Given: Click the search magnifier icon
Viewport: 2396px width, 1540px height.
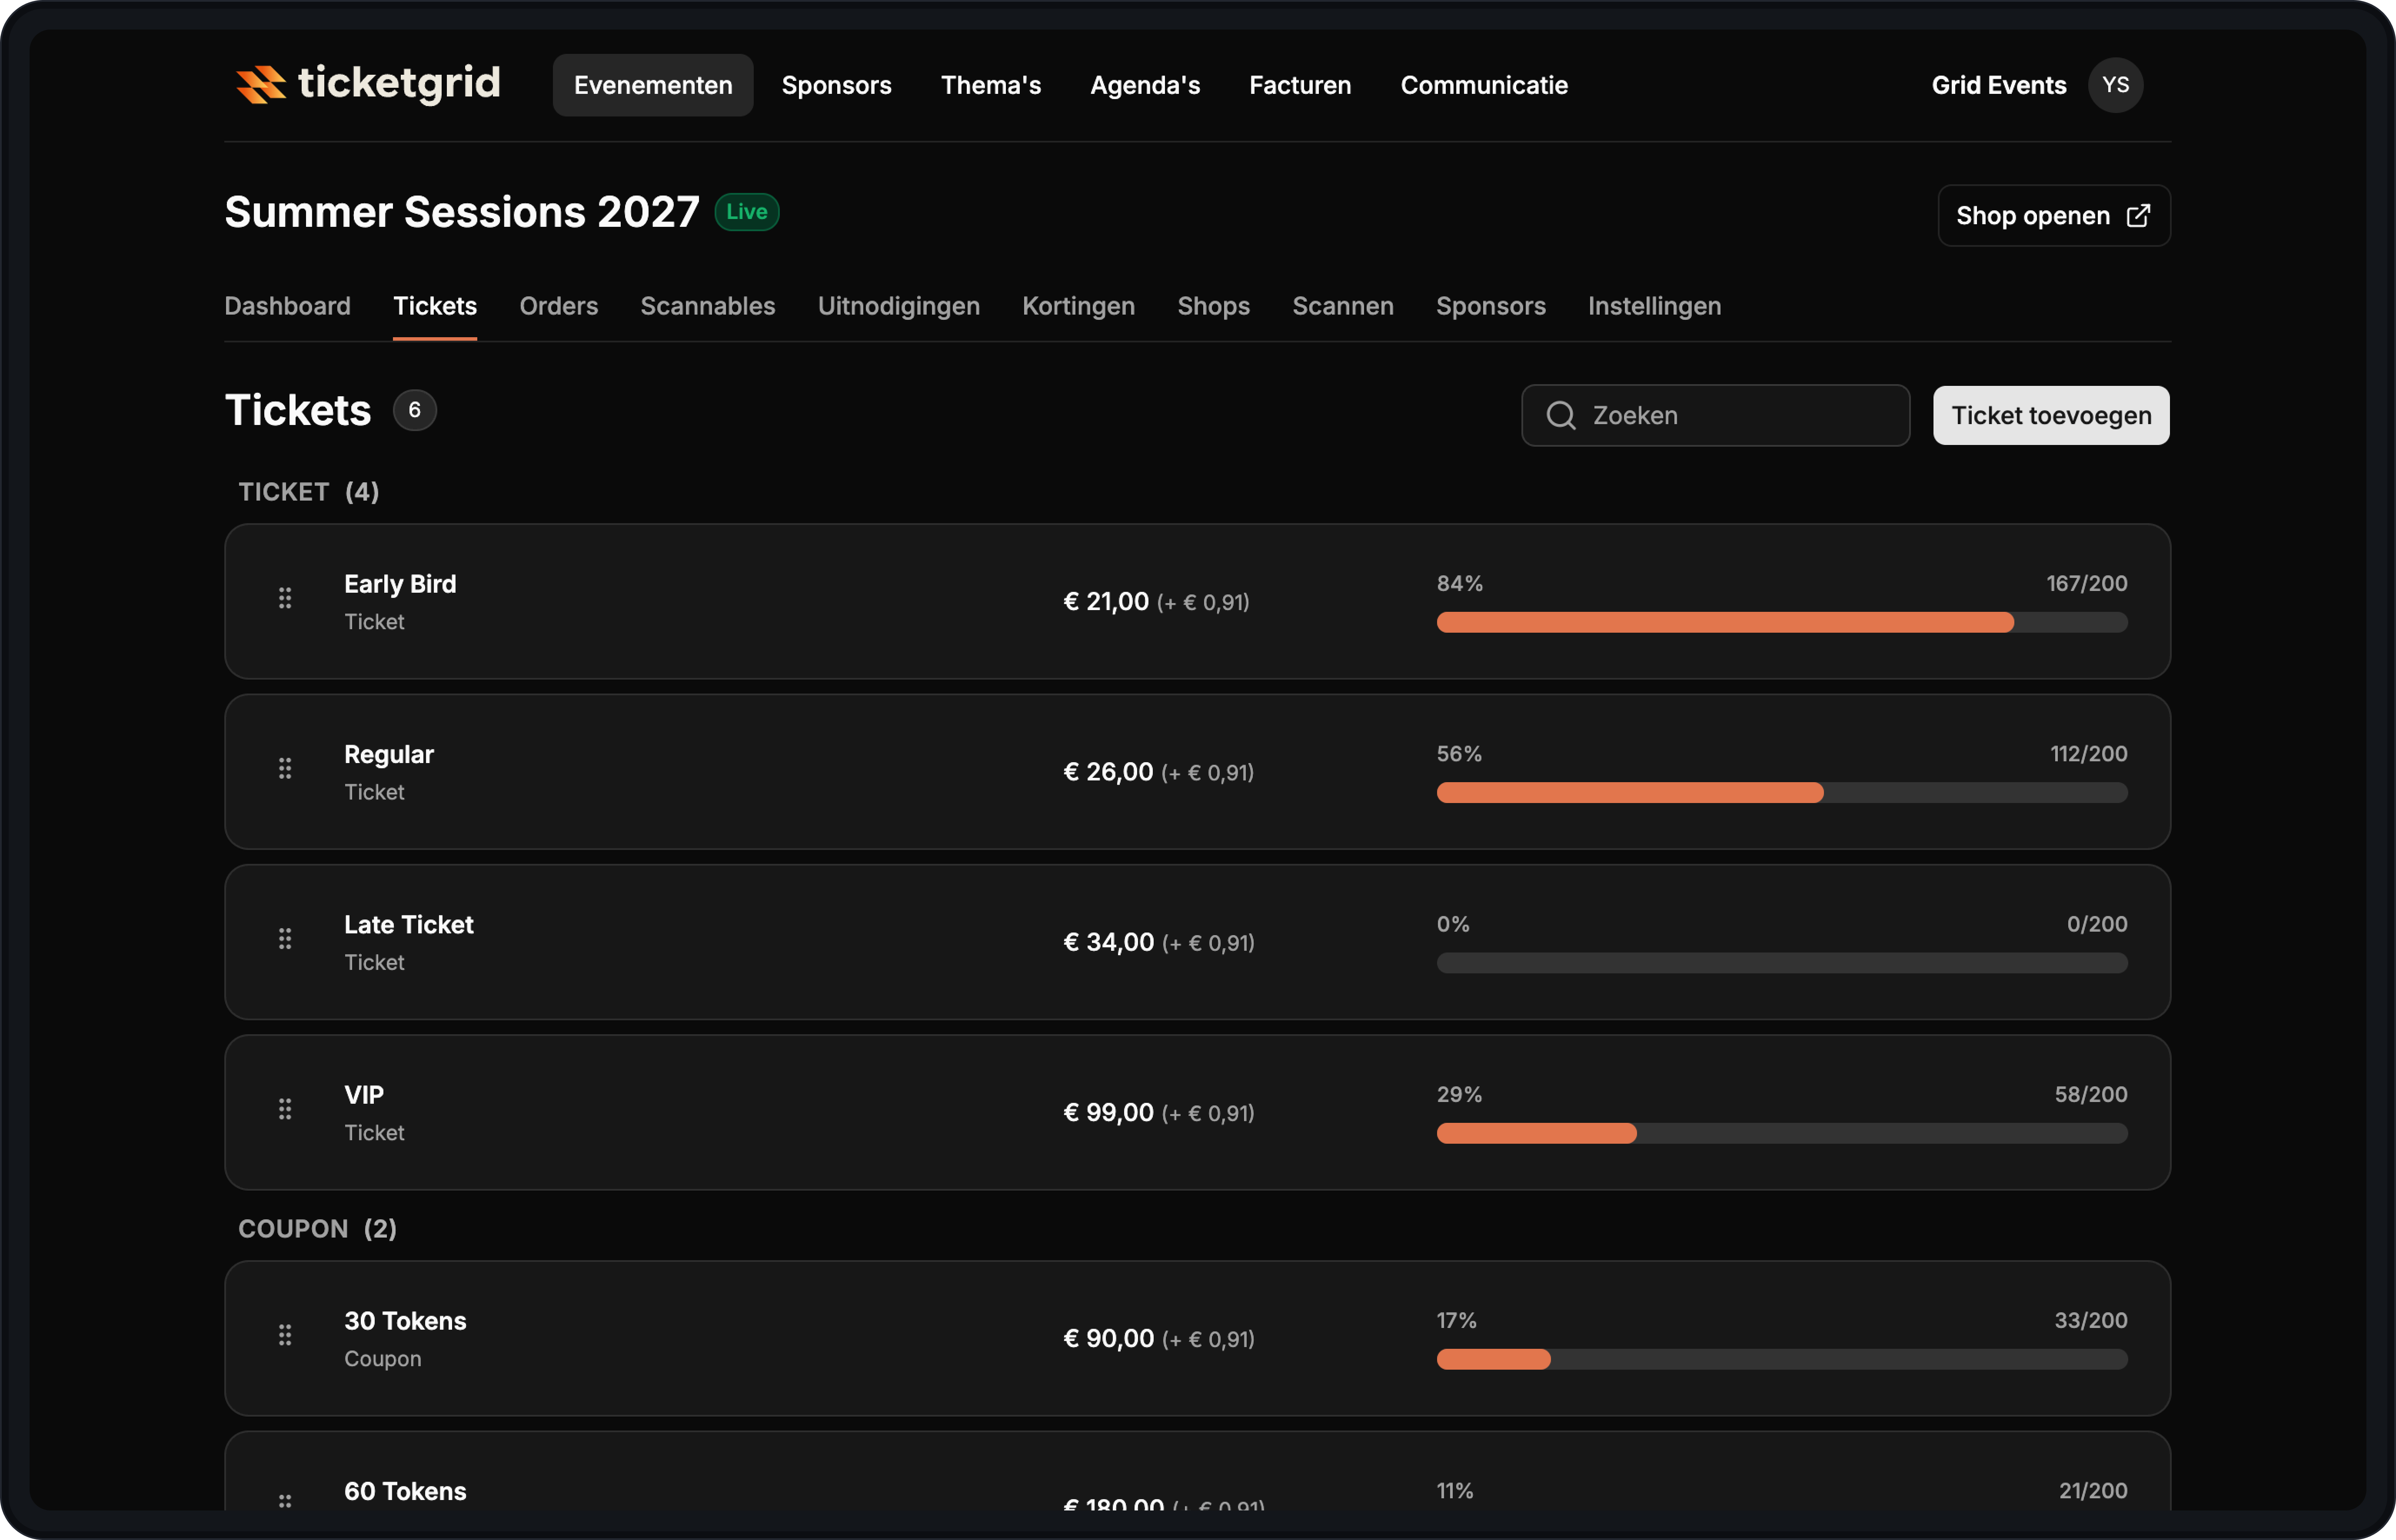Looking at the screenshot, I should click(x=1561, y=415).
